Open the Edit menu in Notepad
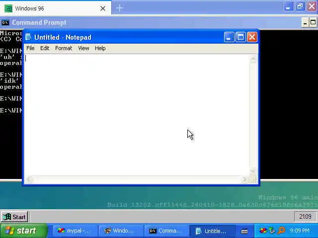 [45, 49]
